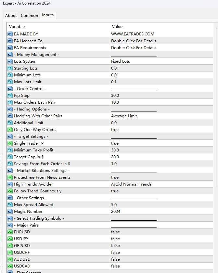Image resolution: width=218 pixels, height=273 pixels.
Task: Click the icon next to Starting Lots
Action: tap(10, 68)
